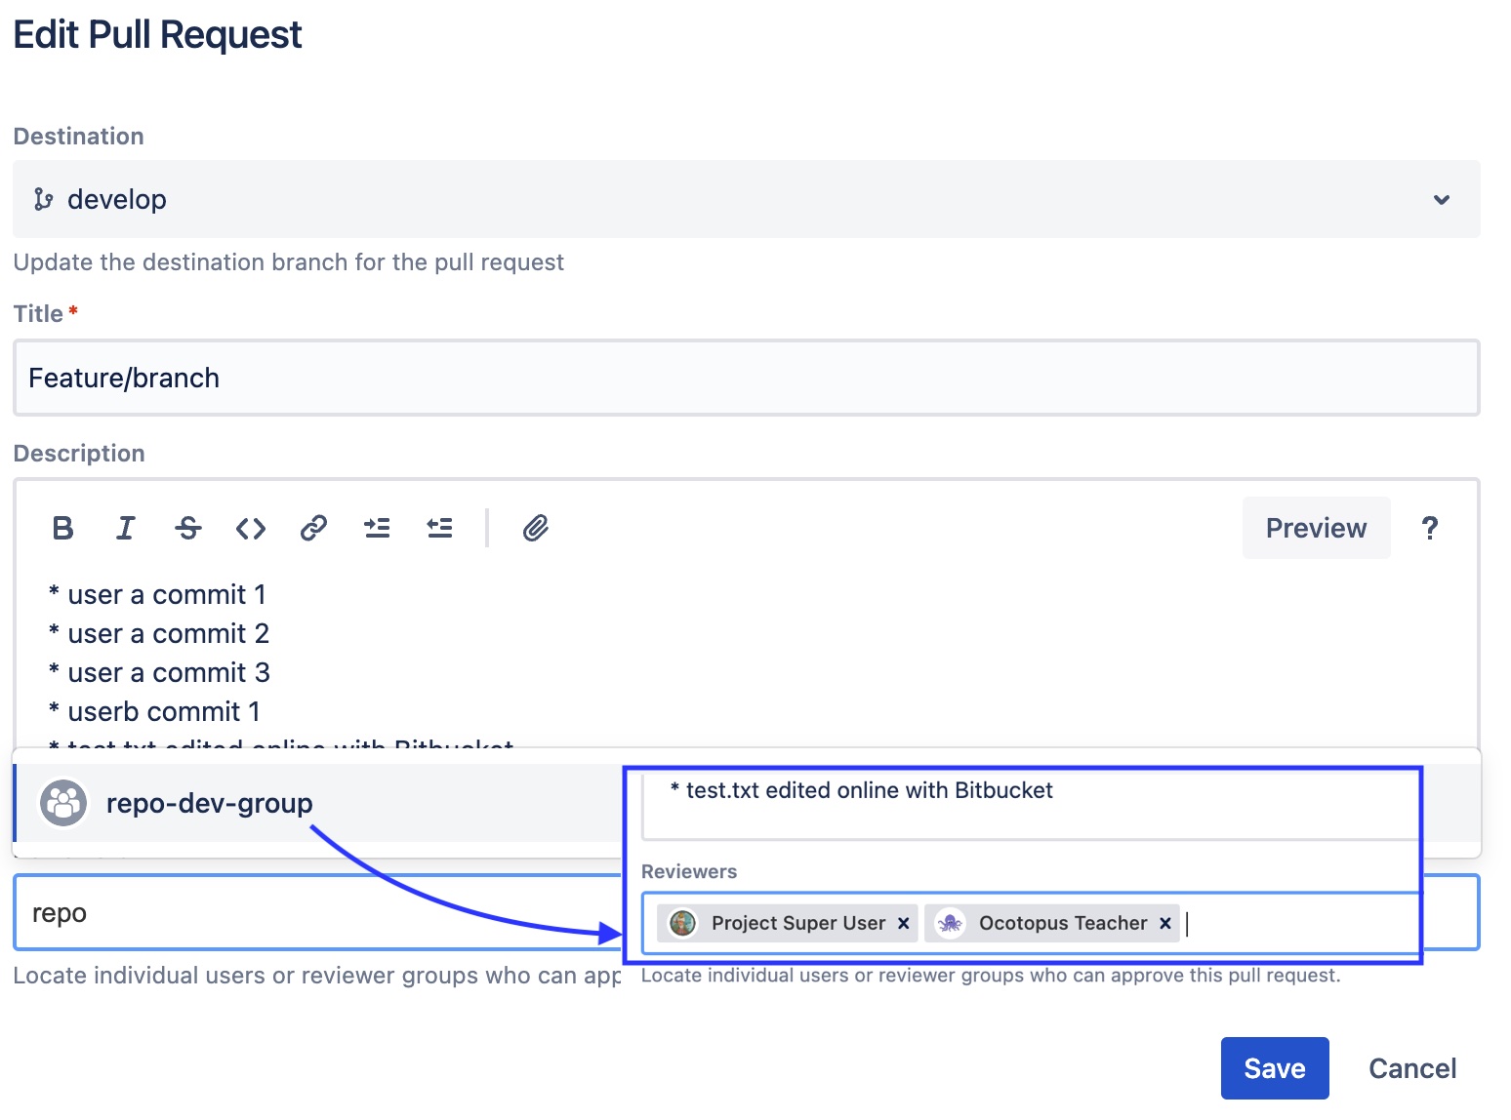The width and height of the screenshot is (1511, 1120).
Task: Create an unordered list in the description
Action: (377, 528)
